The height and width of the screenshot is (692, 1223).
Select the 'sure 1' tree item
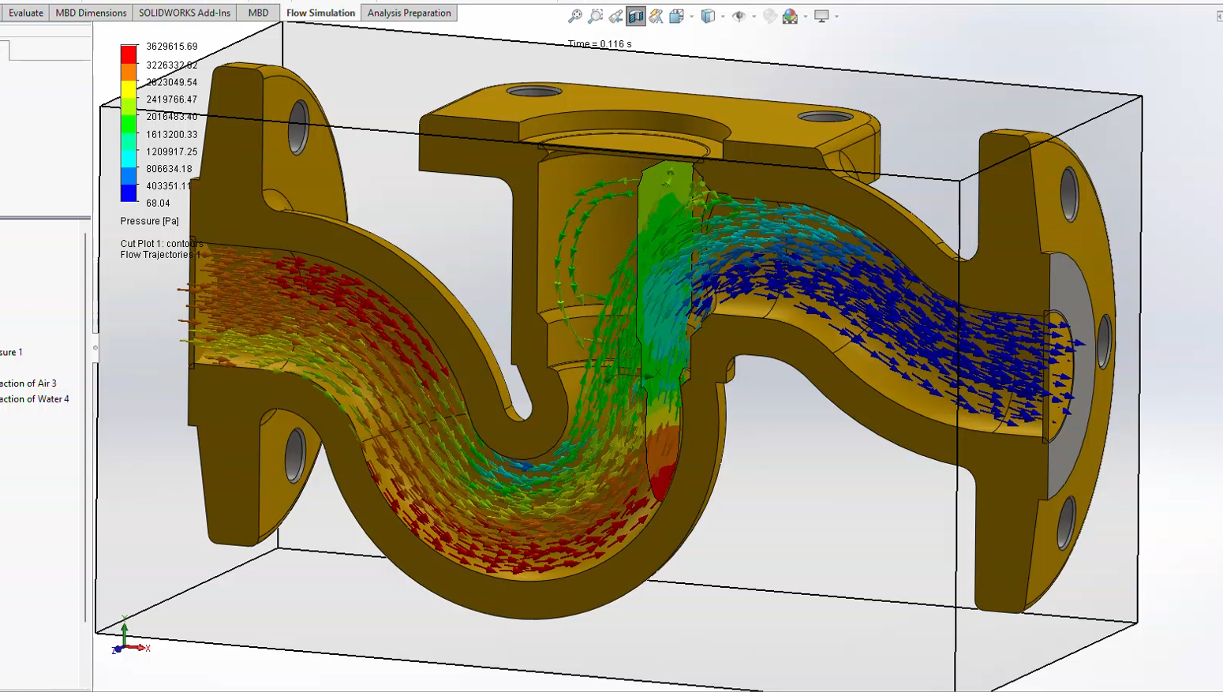click(x=11, y=352)
